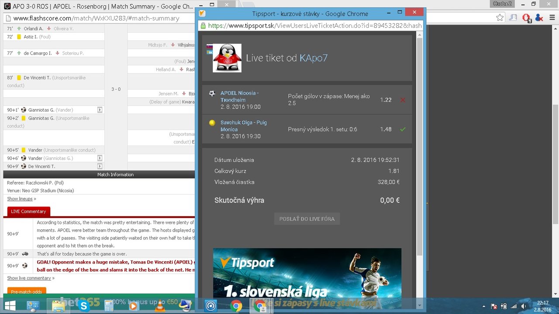The image size is (559, 314).
Task: Show hidden system tray icons arrow
Action: point(483,307)
